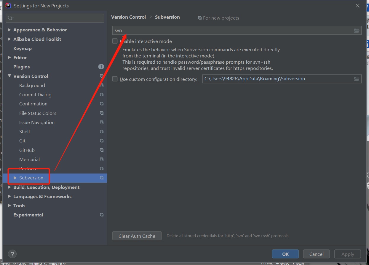This screenshot has height=265, width=369.
Task: Click the Subversion breadcrumb text
Action: pyautogui.click(x=167, y=17)
